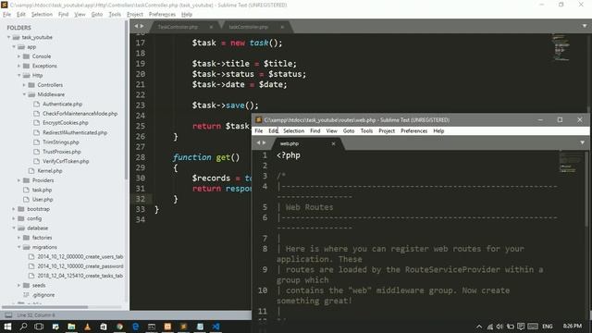Open Microsoft Edge from taskbar

[136, 327]
